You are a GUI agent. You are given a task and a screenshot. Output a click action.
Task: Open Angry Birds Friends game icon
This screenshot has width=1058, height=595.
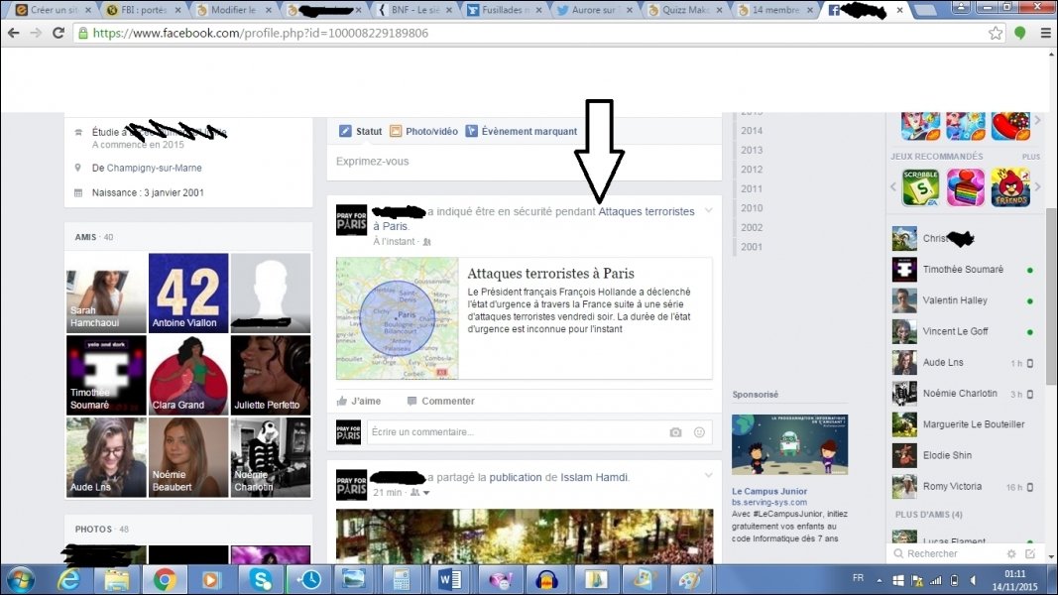[x=1010, y=187]
